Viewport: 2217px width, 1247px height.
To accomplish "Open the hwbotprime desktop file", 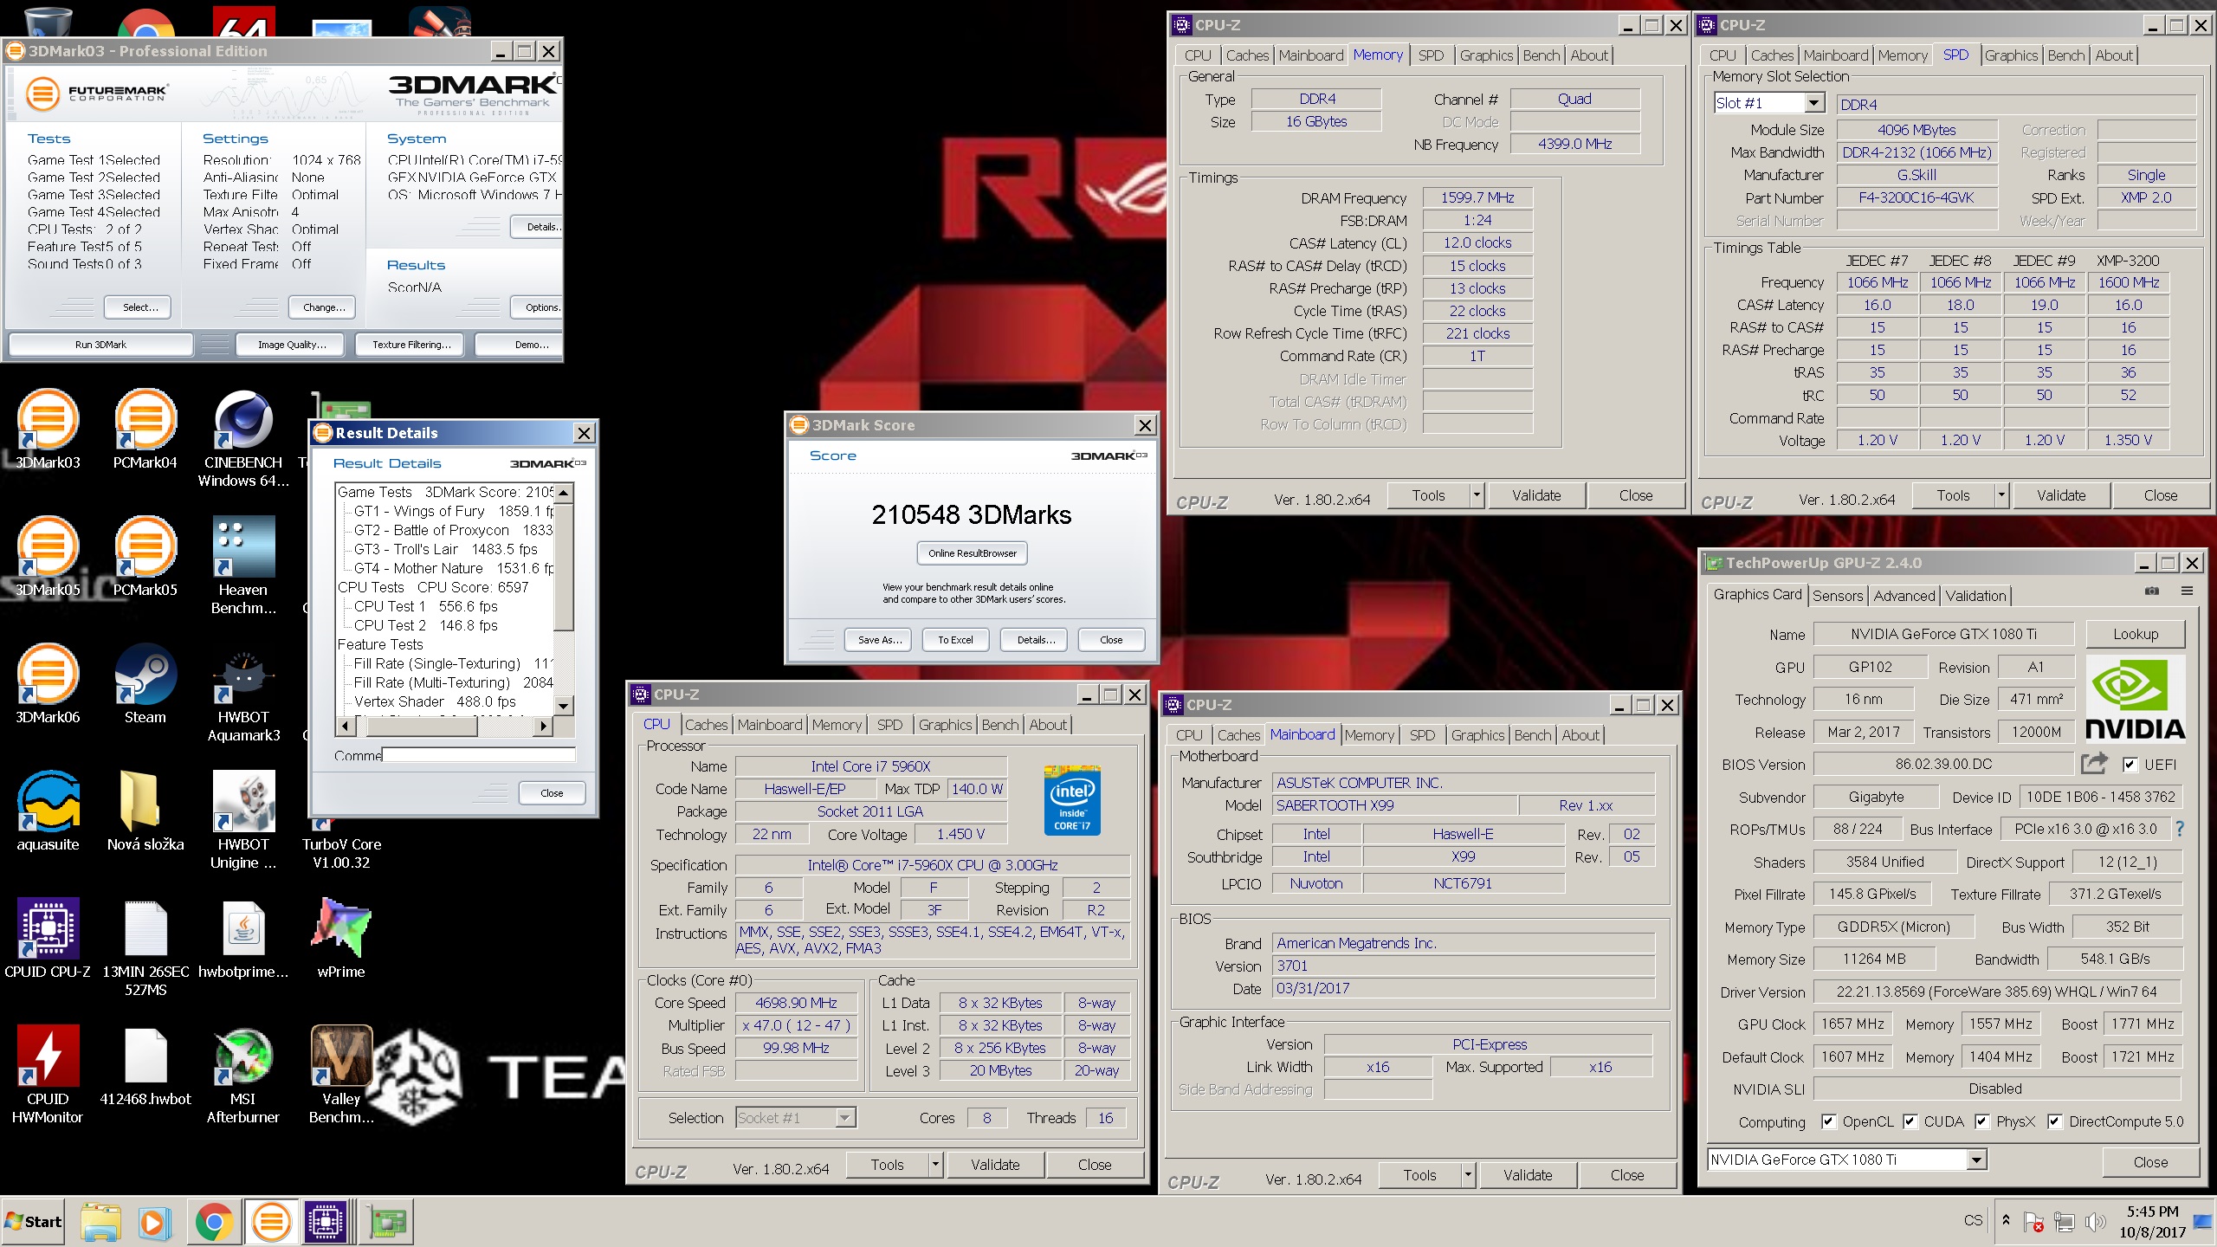I will pos(243,938).
